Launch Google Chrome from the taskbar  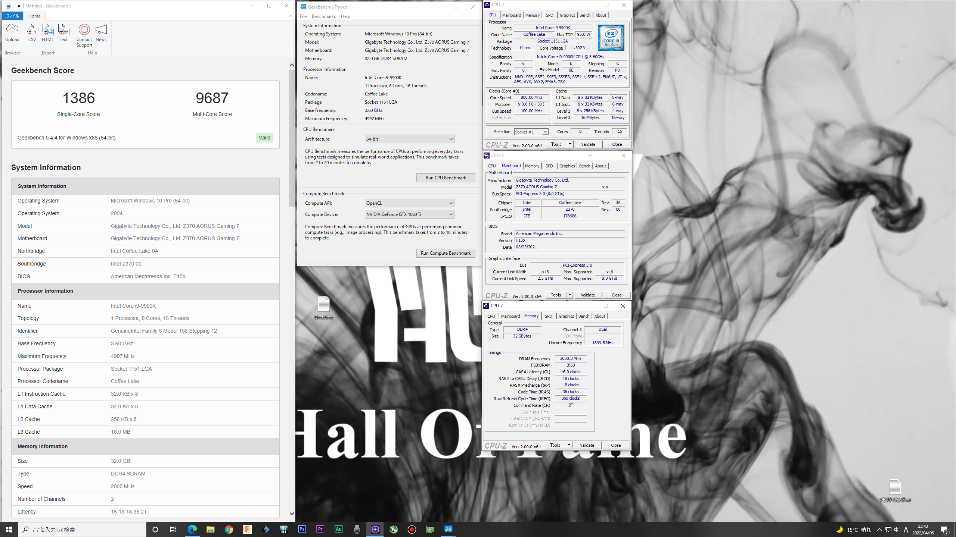tap(229, 529)
